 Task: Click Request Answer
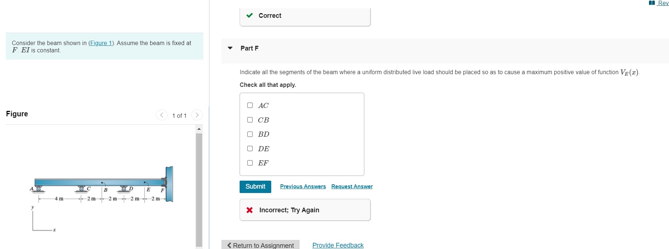(352, 186)
